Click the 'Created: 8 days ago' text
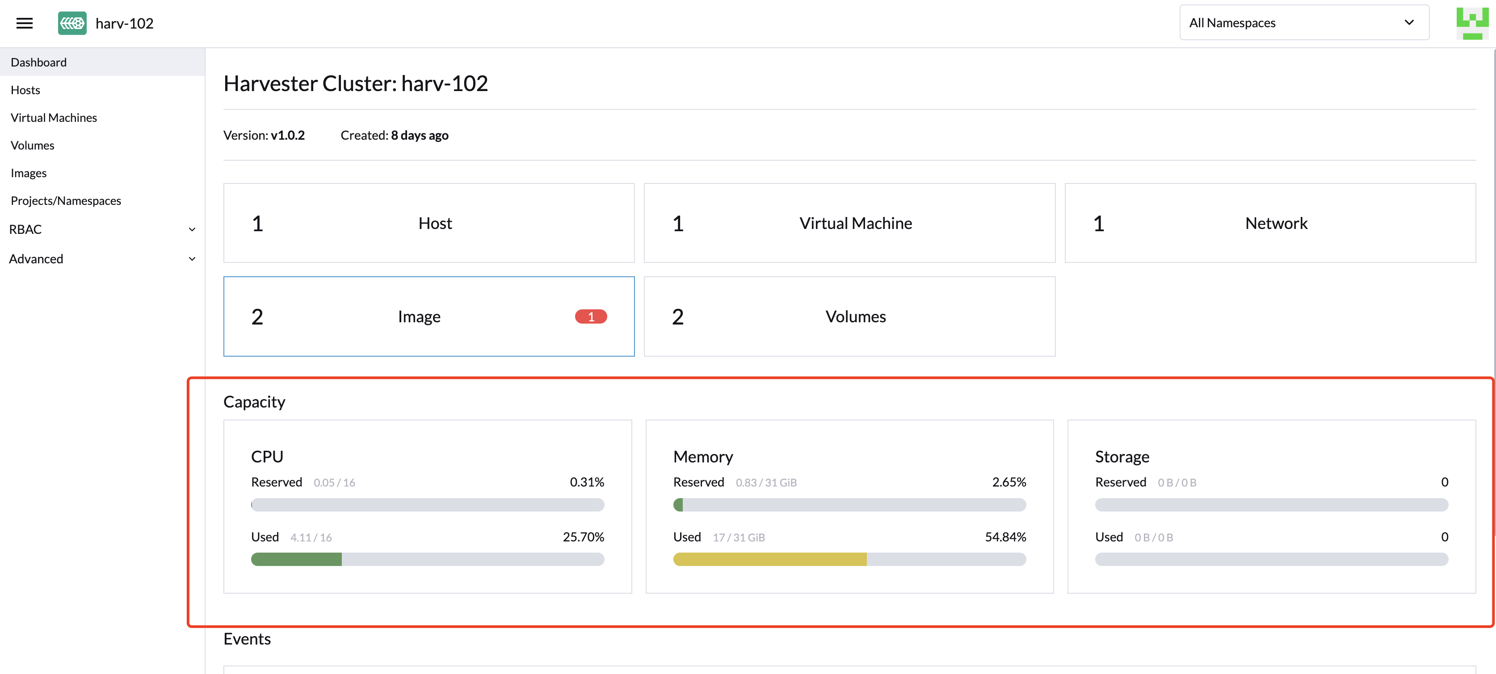Image resolution: width=1496 pixels, height=674 pixels. point(394,135)
